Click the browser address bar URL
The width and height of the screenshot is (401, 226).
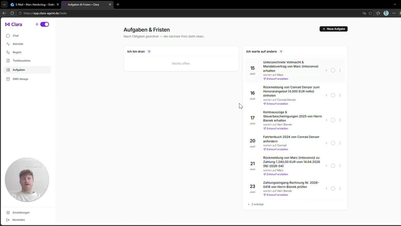click(x=45, y=13)
